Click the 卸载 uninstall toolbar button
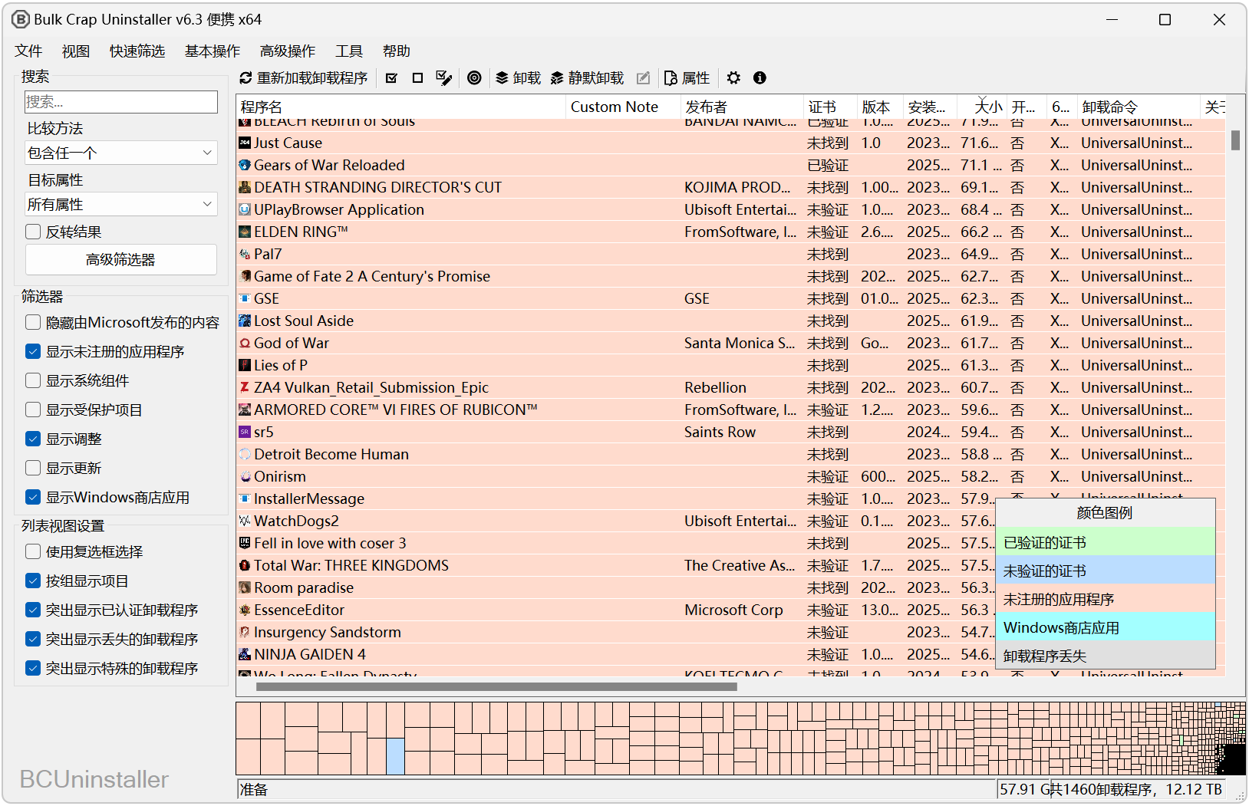The image size is (1249, 806). (x=518, y=78)
